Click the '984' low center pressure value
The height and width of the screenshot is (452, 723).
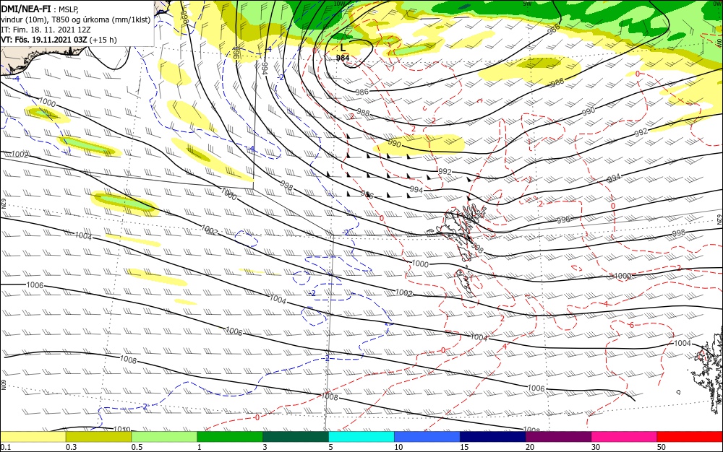pyautogui.click(x=343, y=58)
